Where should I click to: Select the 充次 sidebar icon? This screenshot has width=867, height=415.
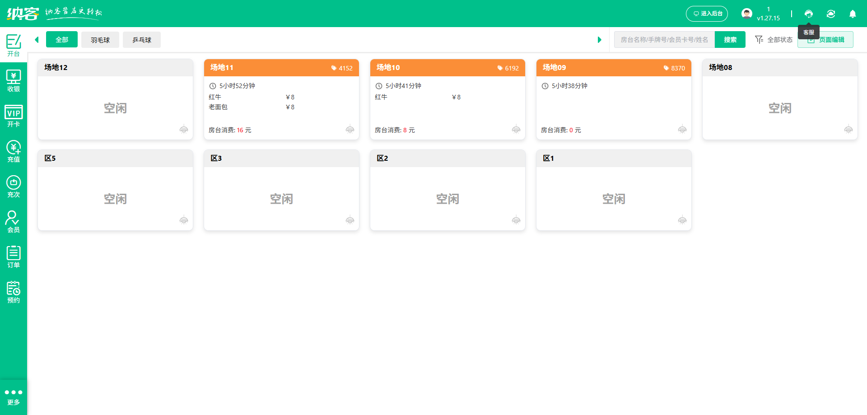click(x=14, y=187)
